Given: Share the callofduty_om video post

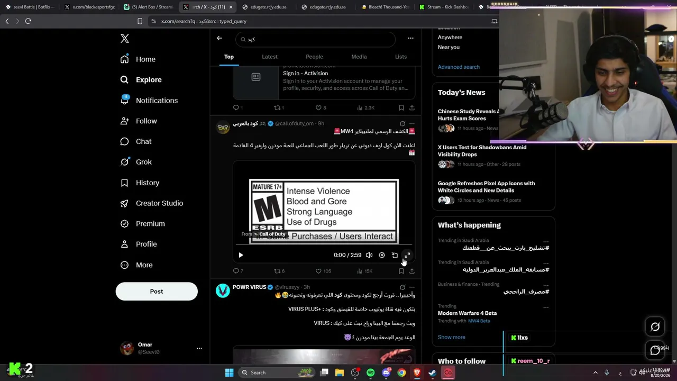Looking at the screenshot, I should (x=412, y=271).
